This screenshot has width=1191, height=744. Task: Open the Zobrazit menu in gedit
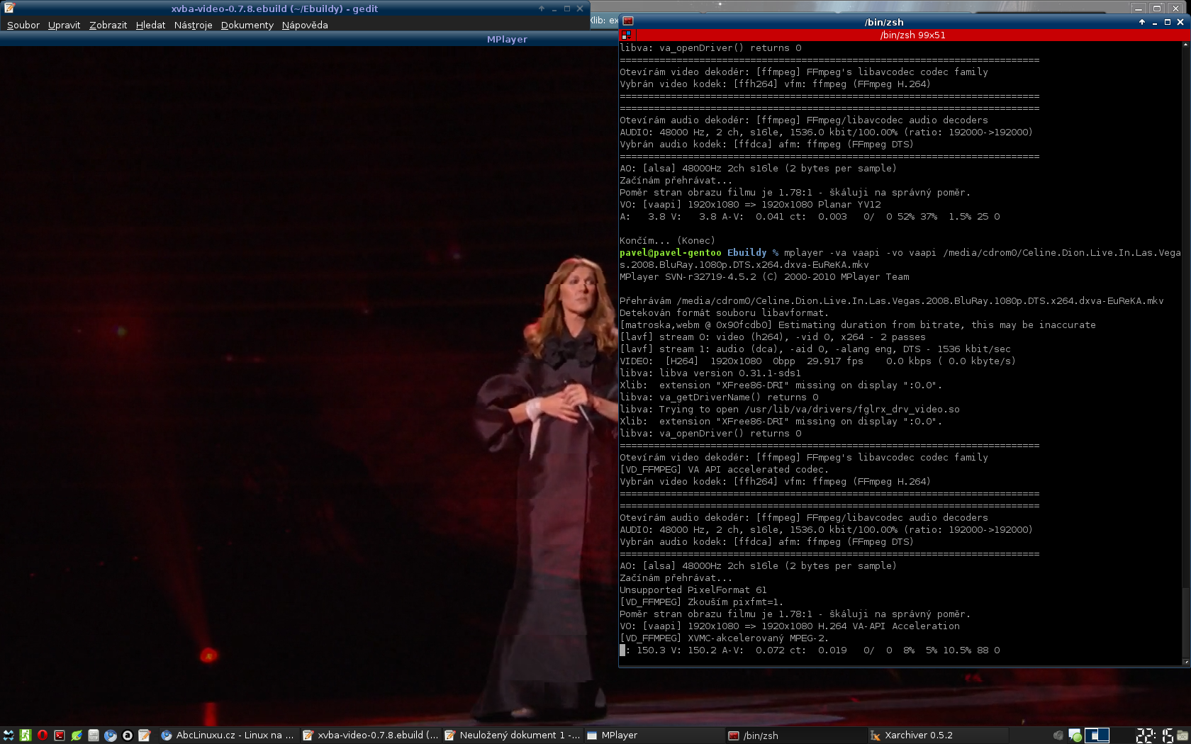[108, 25]
